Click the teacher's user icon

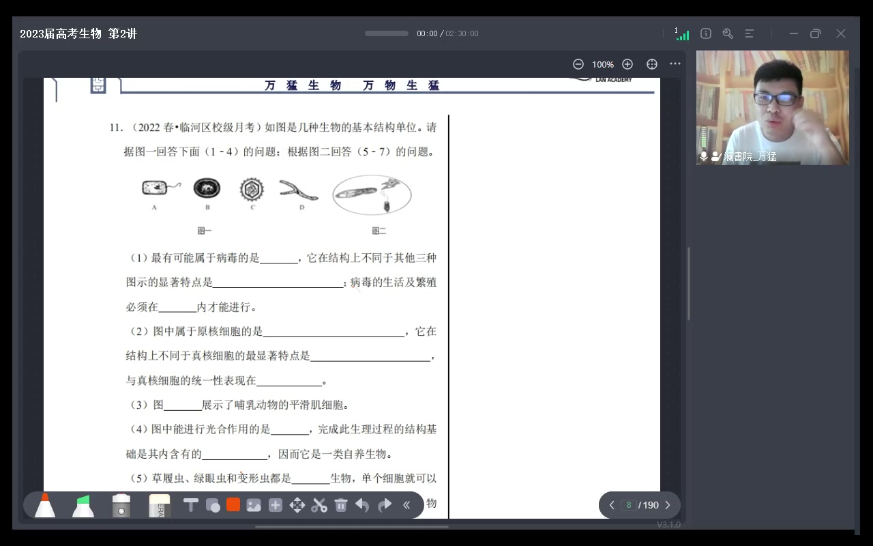[x=716, y=156]
